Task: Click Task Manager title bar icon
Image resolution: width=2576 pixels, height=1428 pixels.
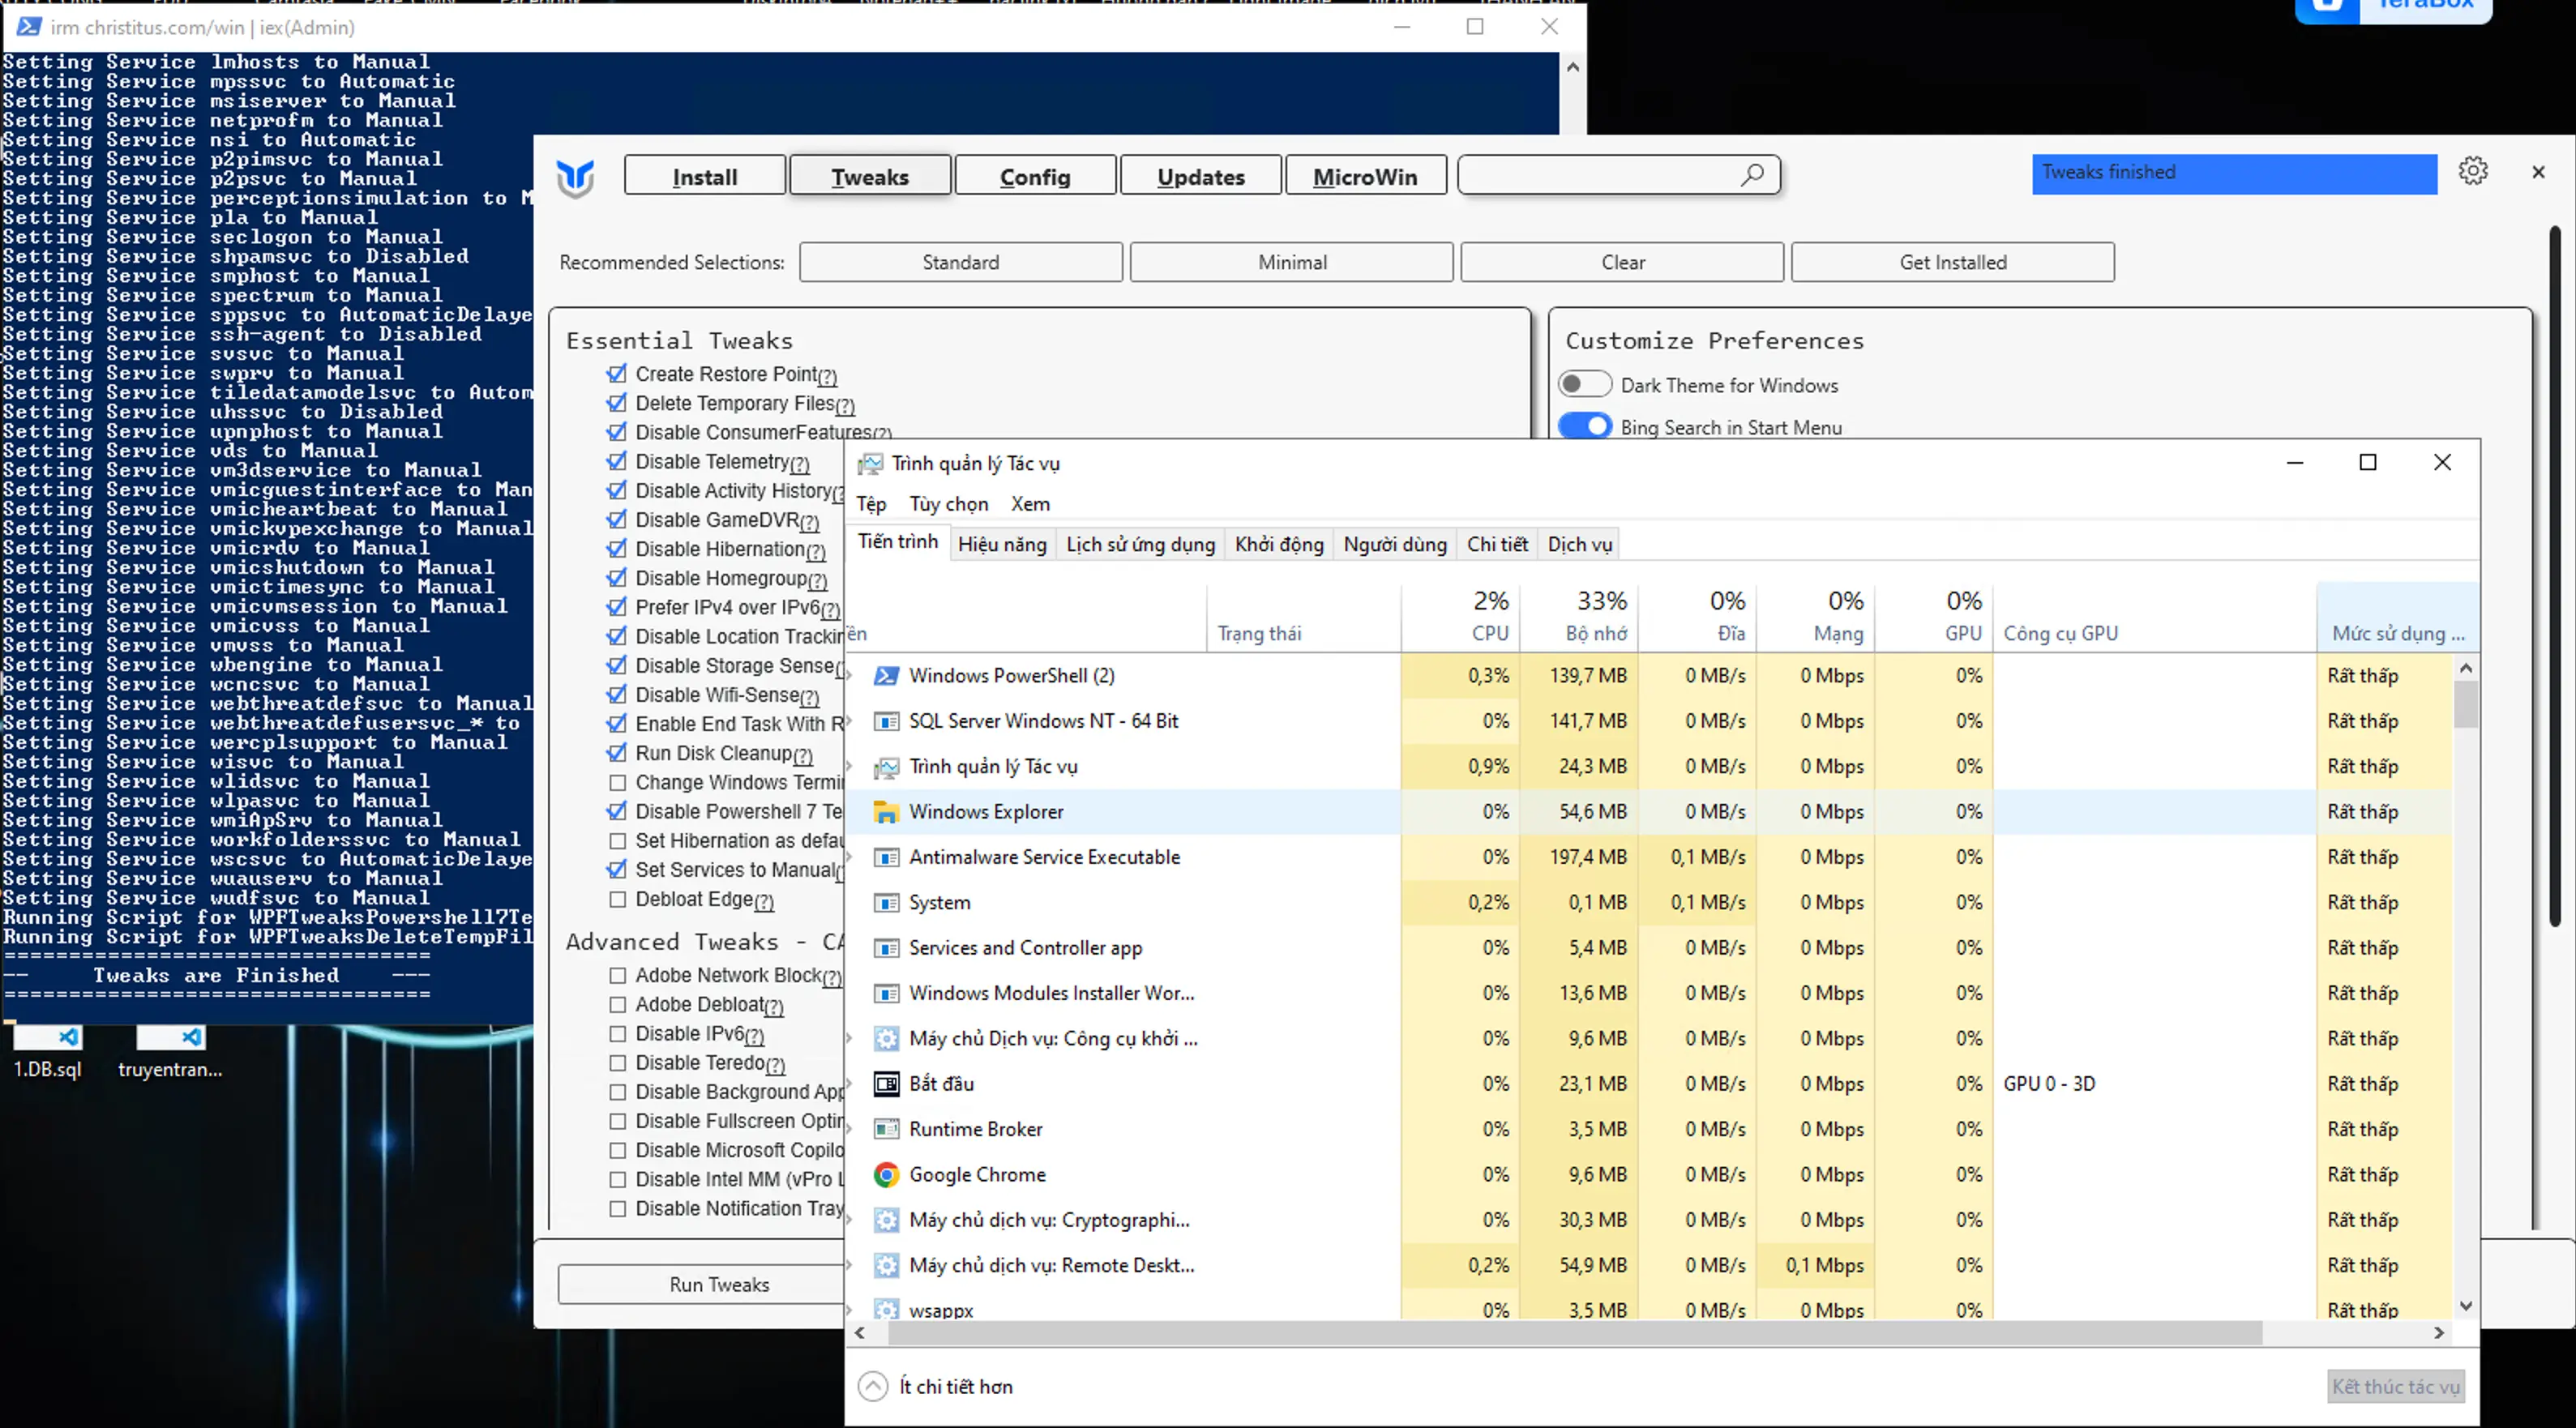Action: [x=871, y=464]
